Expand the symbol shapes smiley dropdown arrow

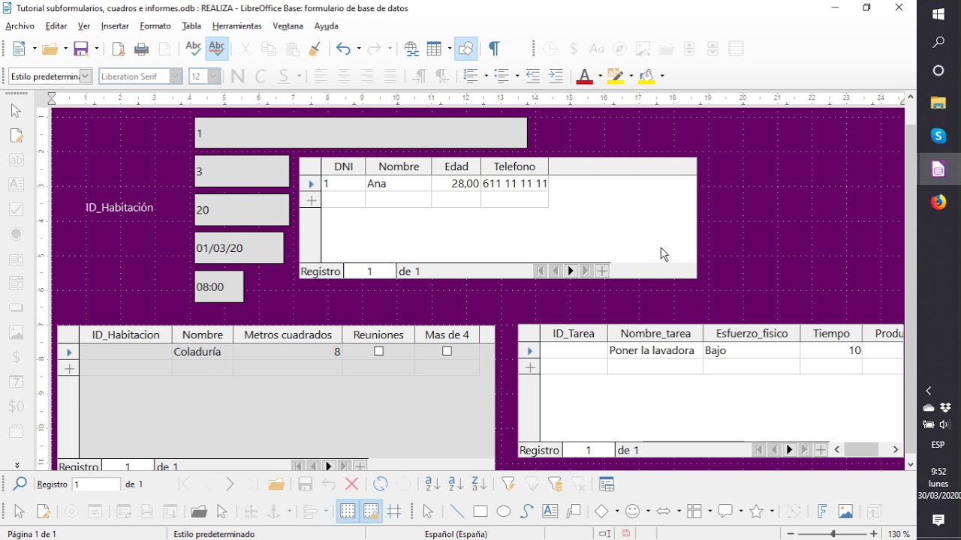pyautogui.click(x=648, y=511)
